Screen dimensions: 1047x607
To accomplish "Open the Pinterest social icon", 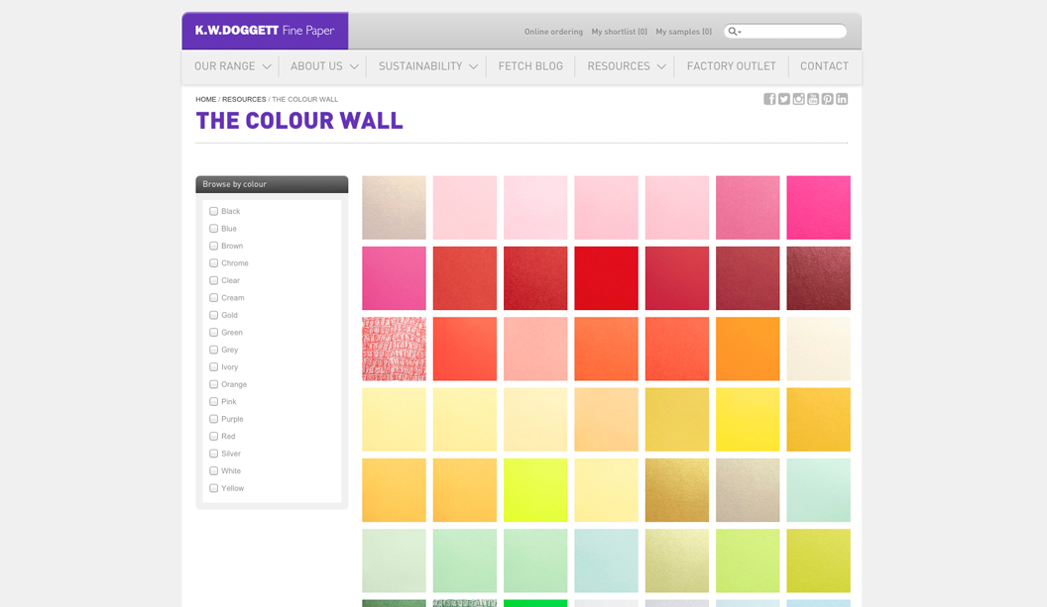I will [x=827, y=99].
